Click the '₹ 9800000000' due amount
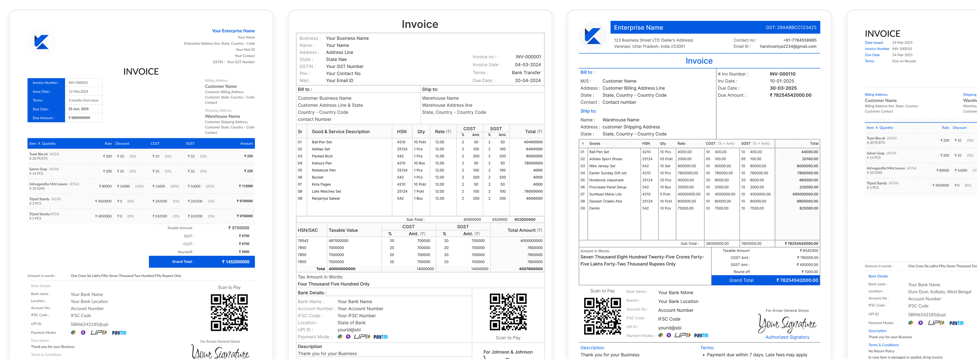This screenshot has height=359, width=977. pyautogui.click(x=79, y=118)
